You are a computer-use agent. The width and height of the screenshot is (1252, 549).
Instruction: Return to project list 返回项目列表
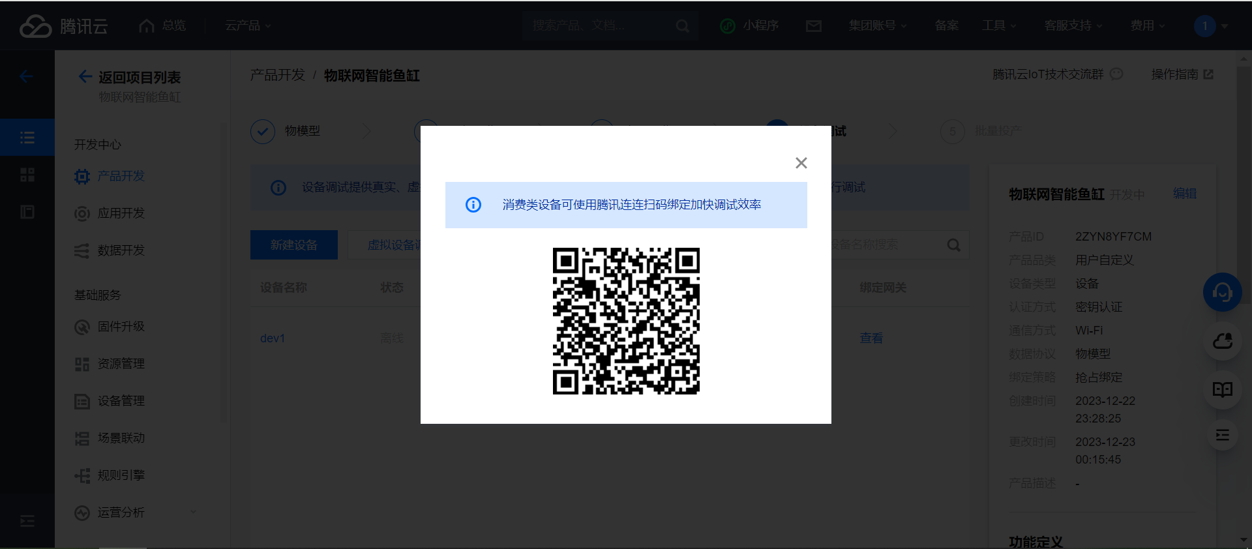pyautogui.click(x=129, y=77)
